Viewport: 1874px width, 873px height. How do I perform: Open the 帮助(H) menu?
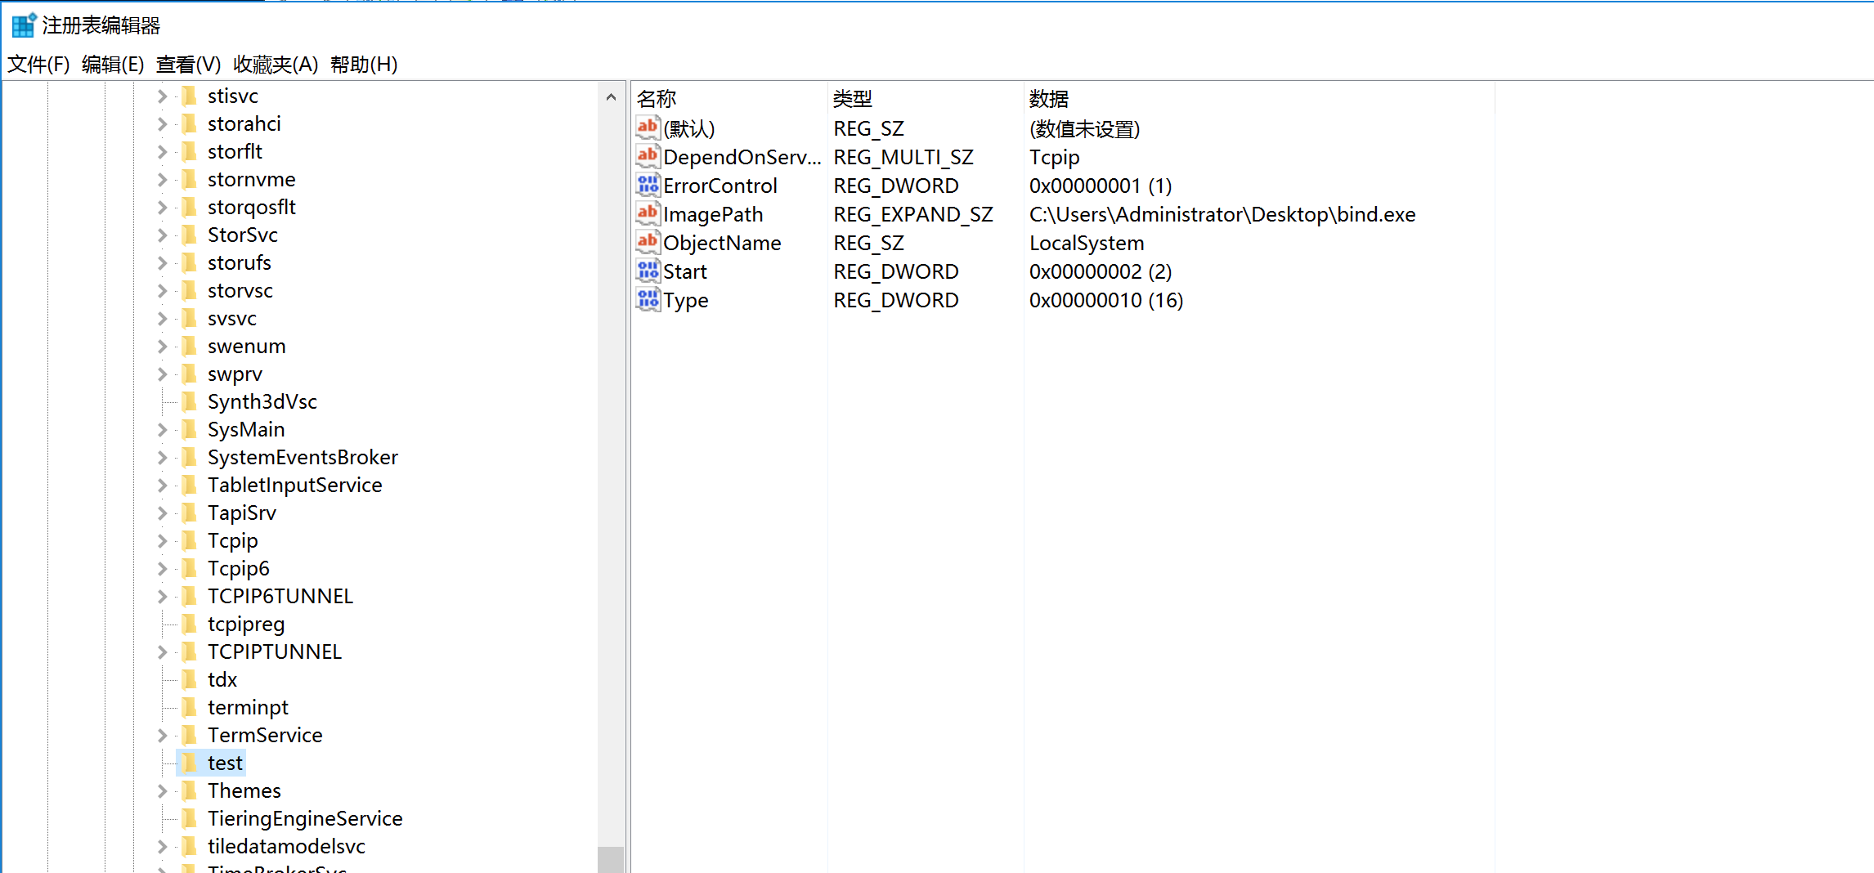[x=364, y=65]
